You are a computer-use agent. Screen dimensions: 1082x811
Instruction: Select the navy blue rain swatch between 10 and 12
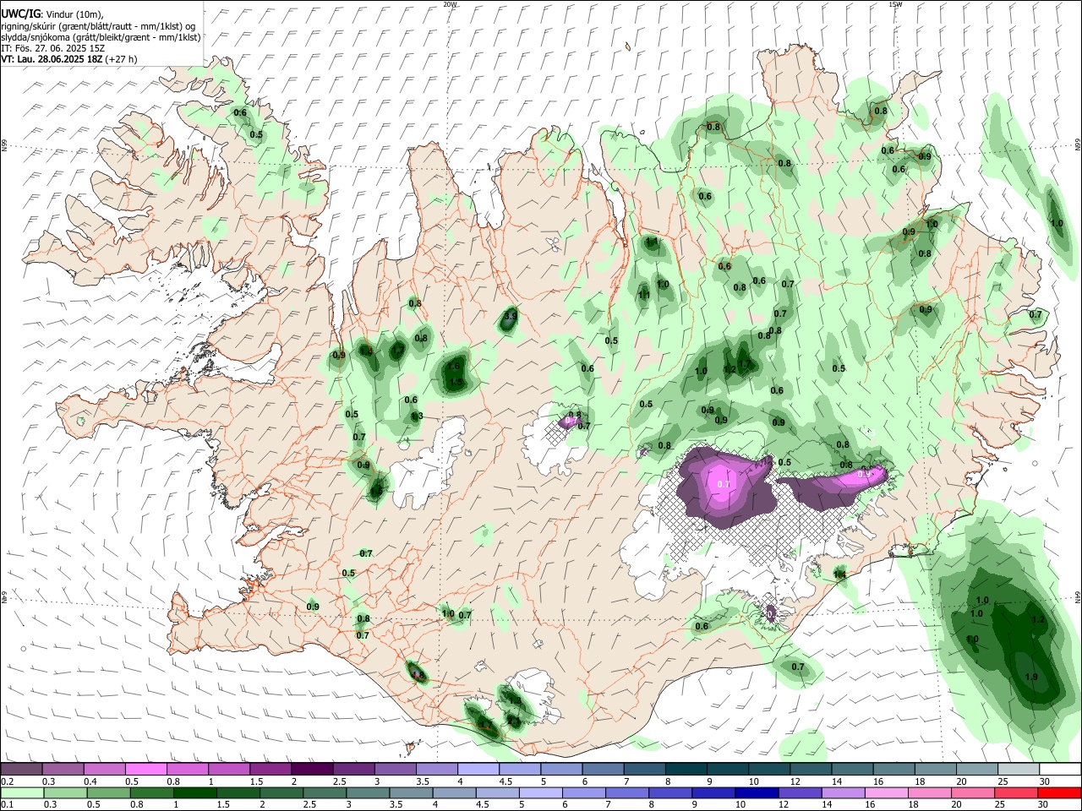point(757,792)
